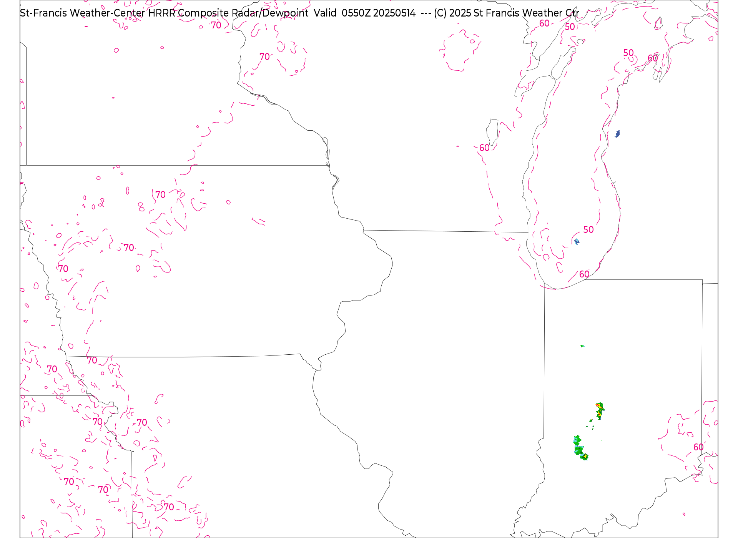
Task: Click the small blue echo in southern Lake Michigan
Action: pyautogui.click(x=577, y=241)
